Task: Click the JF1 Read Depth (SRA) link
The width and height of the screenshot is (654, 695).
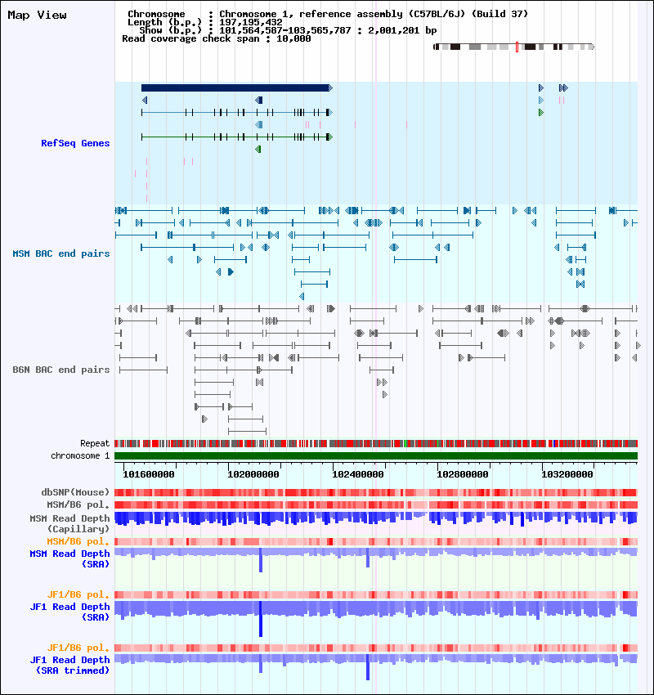Action: 69,612
